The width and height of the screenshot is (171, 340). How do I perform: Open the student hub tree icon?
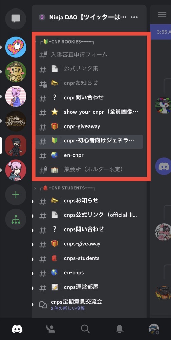click(16, 219)
